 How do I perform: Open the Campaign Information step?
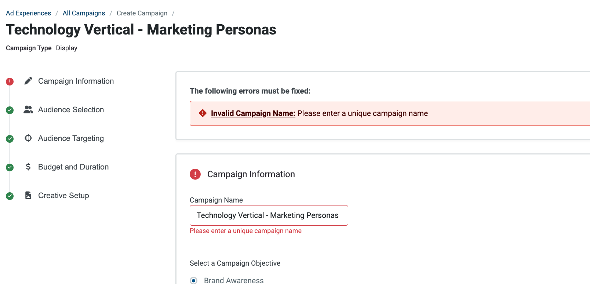click(x=76, y=81)
